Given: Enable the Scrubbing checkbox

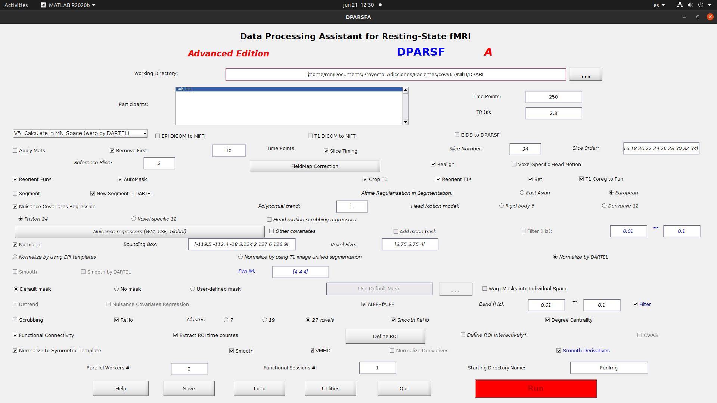Looking at the screenshot, I should pyautogui.click(x=15, y=320).
